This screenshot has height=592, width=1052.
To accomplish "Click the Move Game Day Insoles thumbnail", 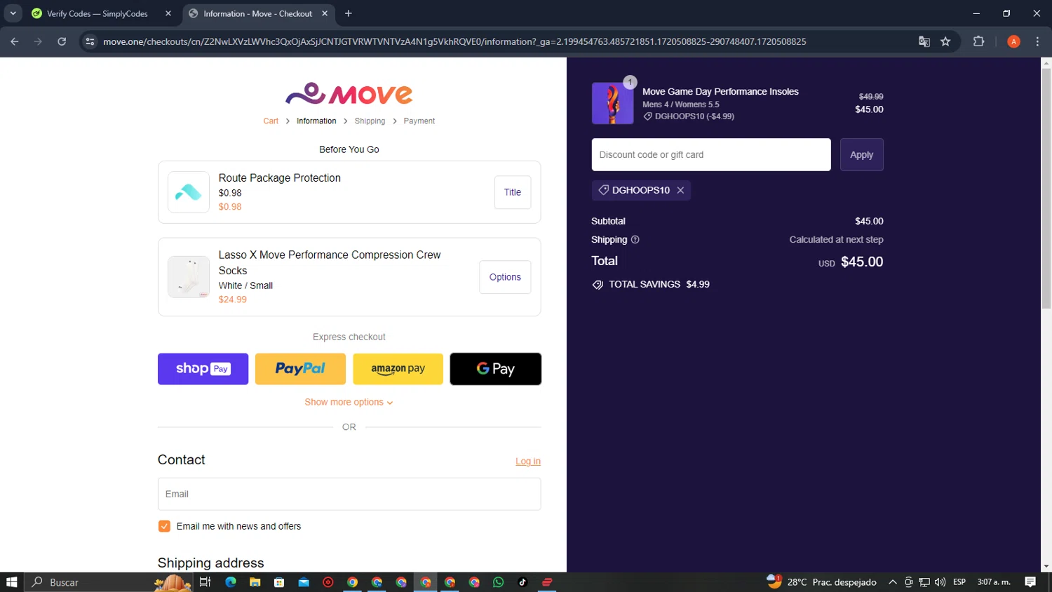I will pyautogui.click(x=612, y=104).
